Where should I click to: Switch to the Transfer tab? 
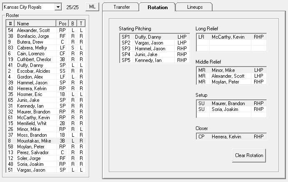[121, 7]
